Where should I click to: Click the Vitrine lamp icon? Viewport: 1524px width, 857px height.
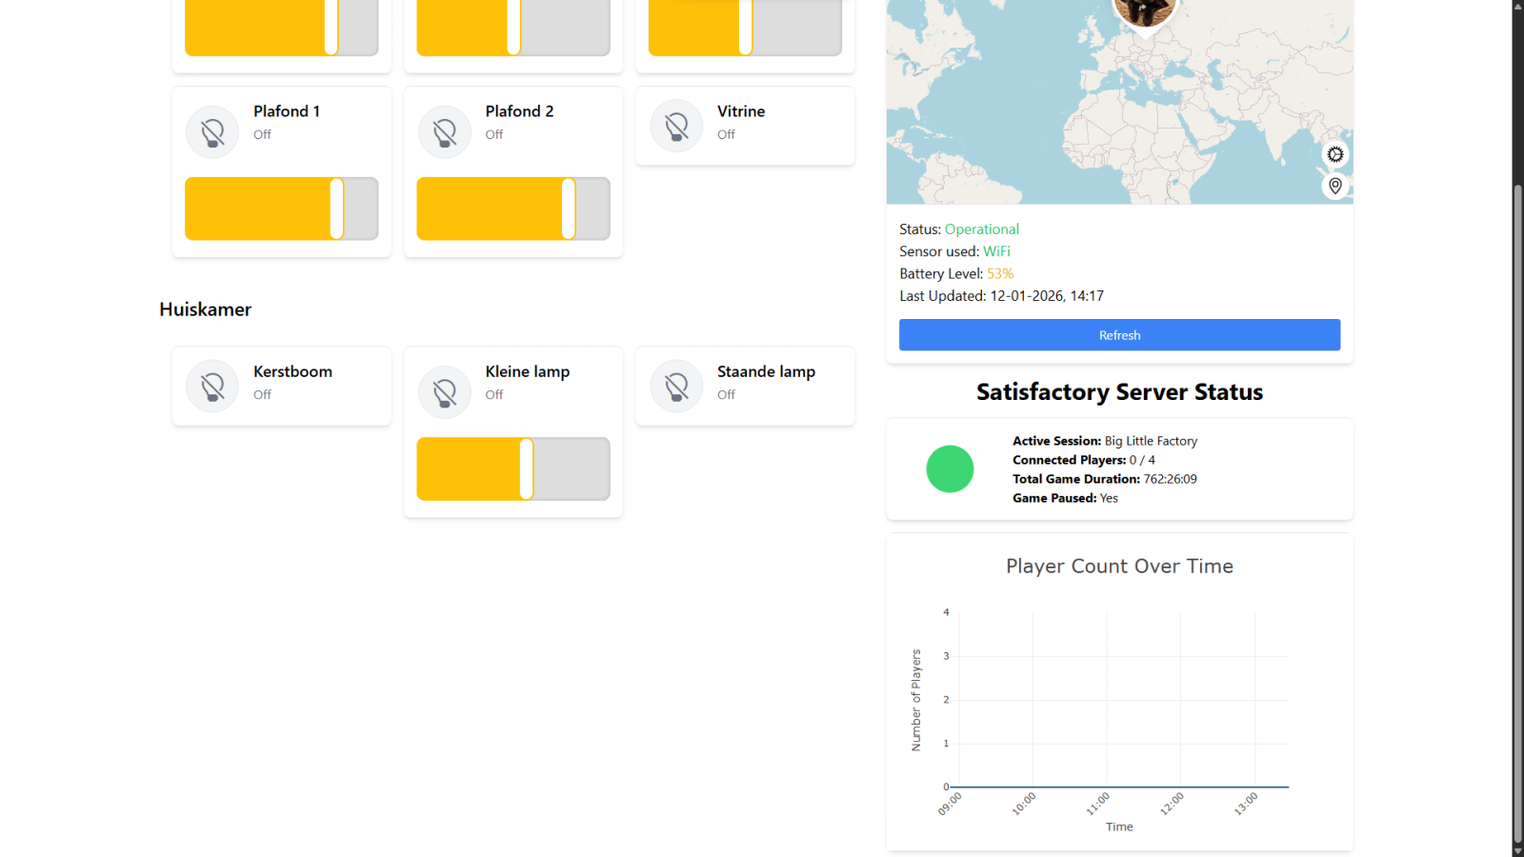click(x=675, y=125)
